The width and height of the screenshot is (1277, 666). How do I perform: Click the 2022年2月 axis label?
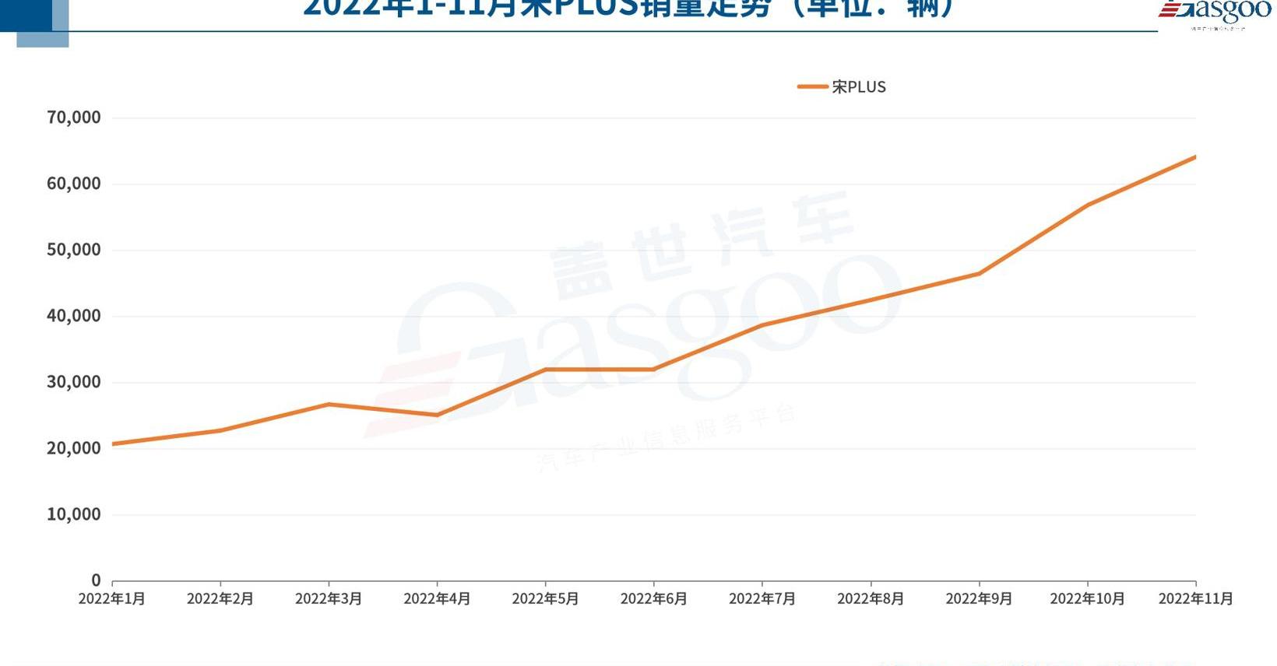coord(220,599)
